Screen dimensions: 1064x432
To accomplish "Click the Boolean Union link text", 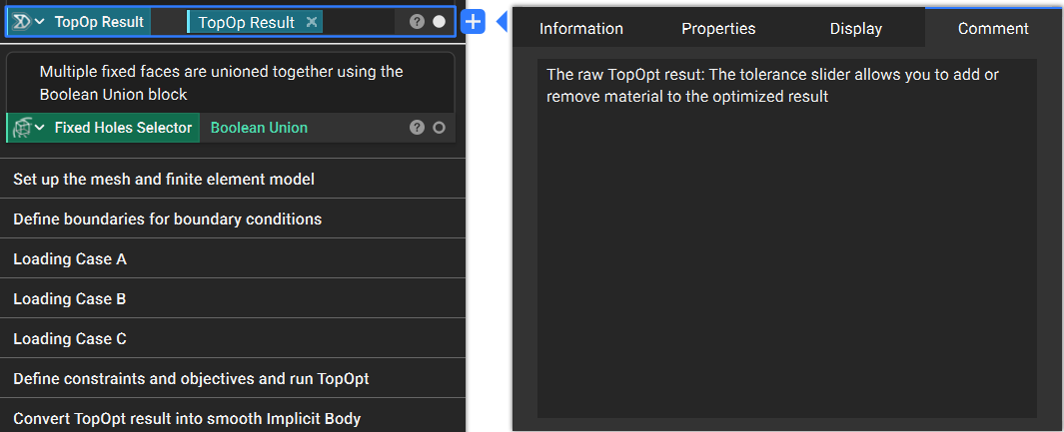I will 259,128.
